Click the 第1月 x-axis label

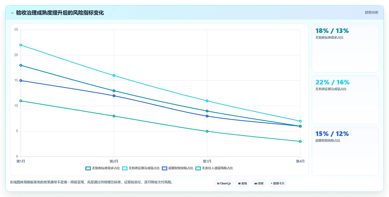[x=21, y=161]
